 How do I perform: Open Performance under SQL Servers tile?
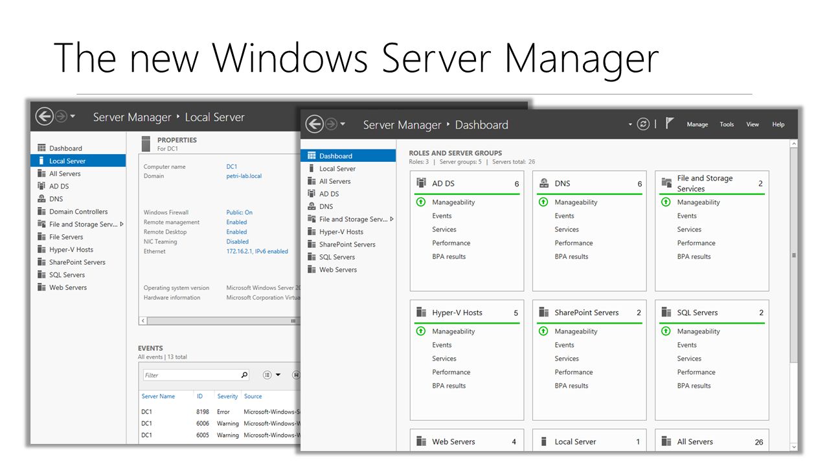click(x=696, y=372)
